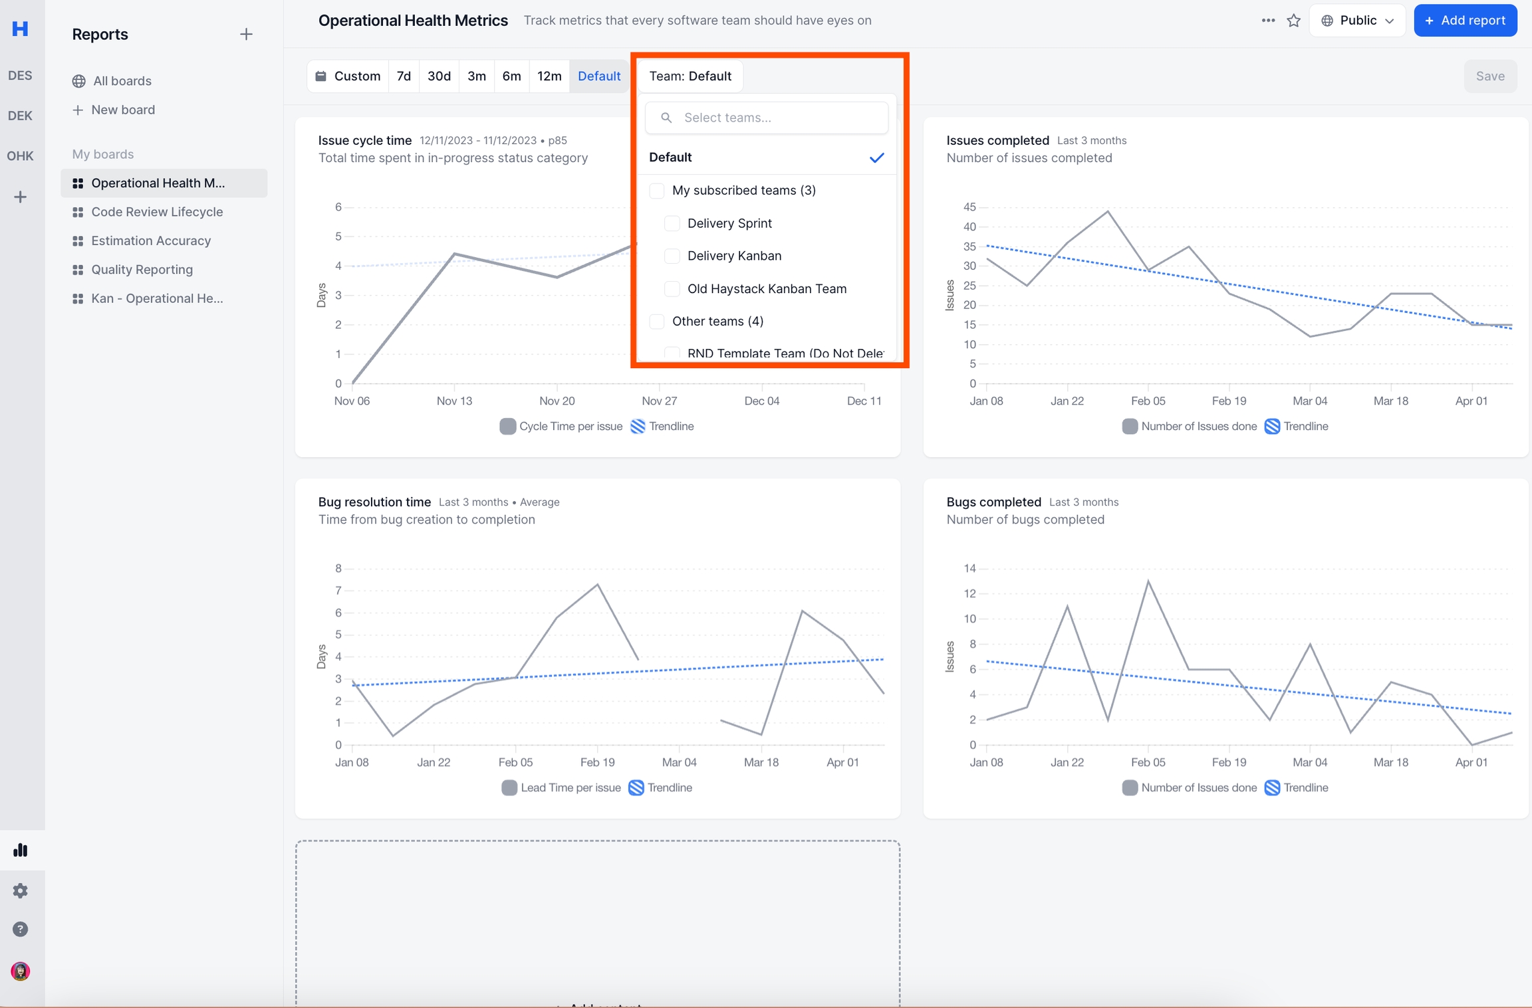1532x1008 pixels.
Task: Click the grid icon beside Code Review Lifecycle
Action: [x=78, y=212]
